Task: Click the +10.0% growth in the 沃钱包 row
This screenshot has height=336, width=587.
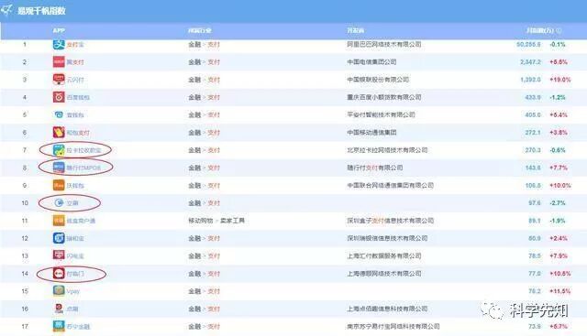Action: (x=560, y=185)
